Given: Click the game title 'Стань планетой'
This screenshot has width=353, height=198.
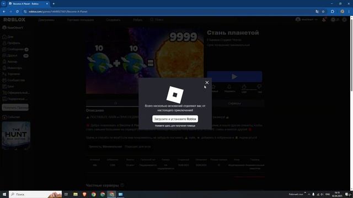Looking at the screenshot, I should coord(233,33).
